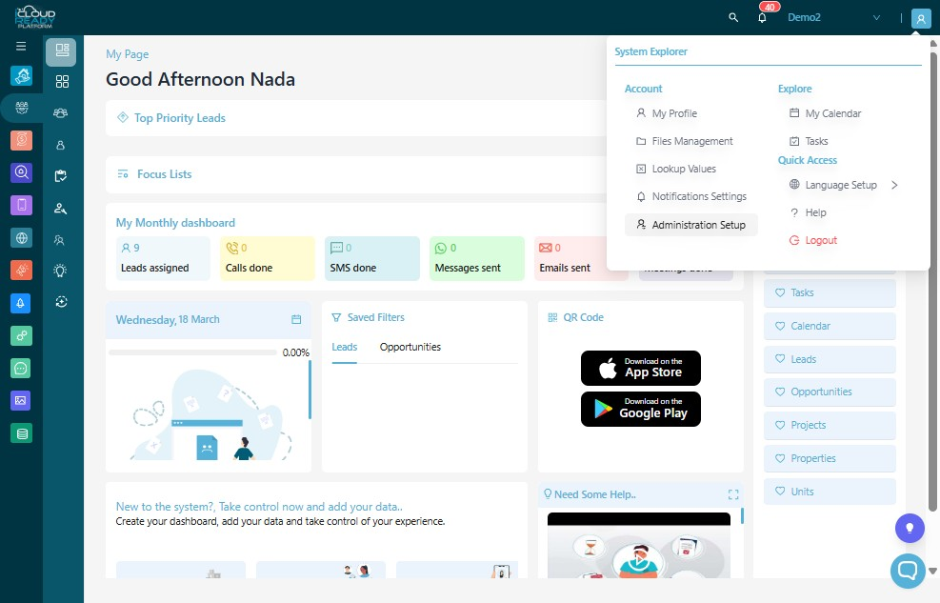Click the page vertical scrollbar on right edge
This screenshot has width=940, height=603.
tap(932, 282)
